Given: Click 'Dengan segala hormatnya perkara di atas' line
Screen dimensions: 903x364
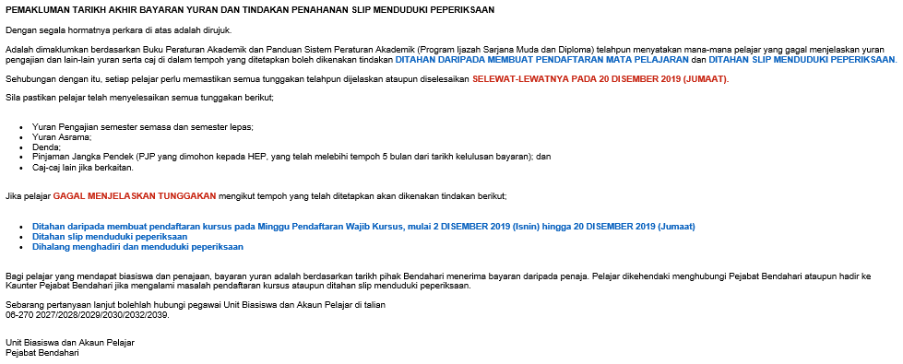Looking at the screenshot, I should coord(119,29).
